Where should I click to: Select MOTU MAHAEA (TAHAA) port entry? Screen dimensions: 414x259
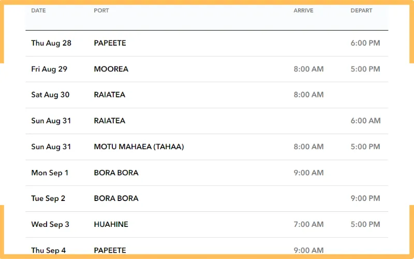click(139, 147)
